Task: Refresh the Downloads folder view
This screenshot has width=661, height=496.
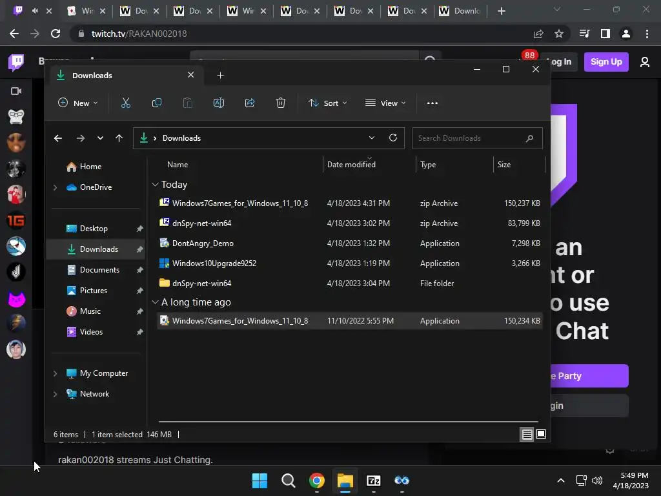Action: (393, 138)
